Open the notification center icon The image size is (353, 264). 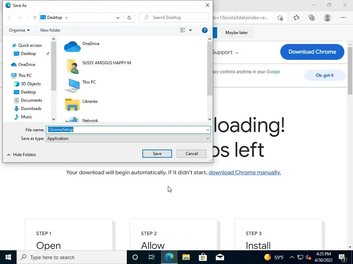(x=342, y=257)
